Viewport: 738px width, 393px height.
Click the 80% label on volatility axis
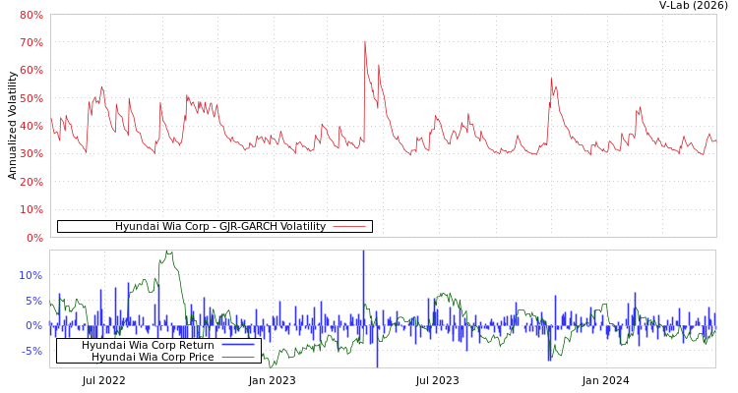click(31, 16)
